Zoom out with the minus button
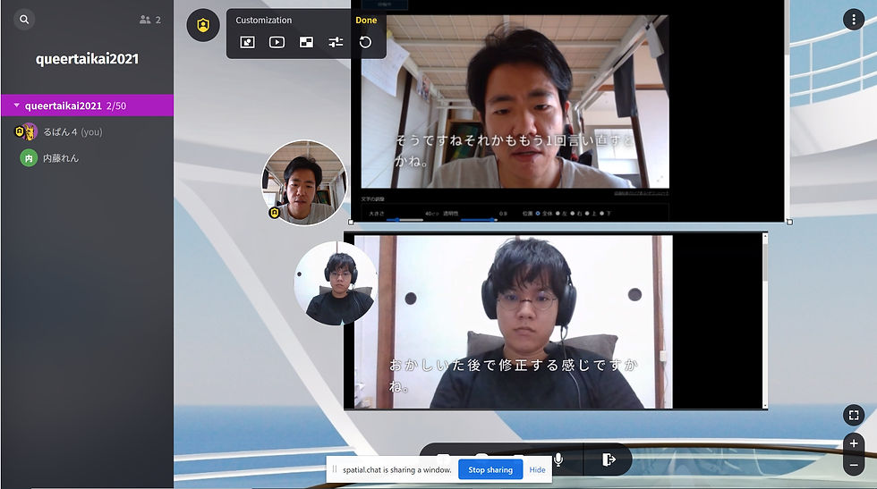The image size is (877, 489). coord(854,465)
